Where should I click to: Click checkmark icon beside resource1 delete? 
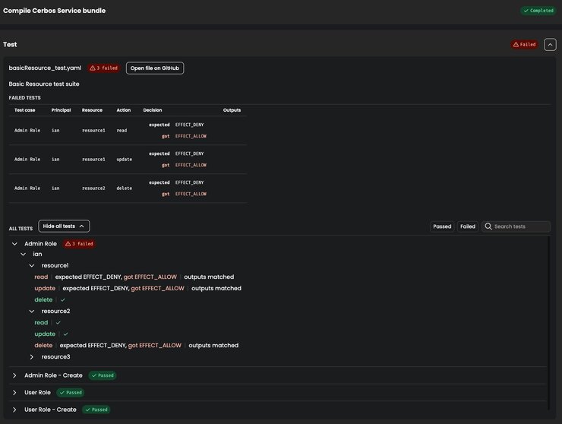tap(63, 300)
